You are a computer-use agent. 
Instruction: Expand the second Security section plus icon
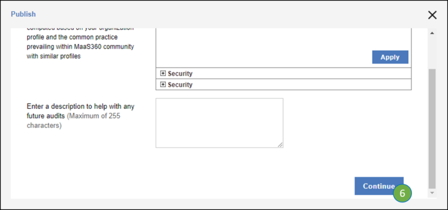point(163,84)
